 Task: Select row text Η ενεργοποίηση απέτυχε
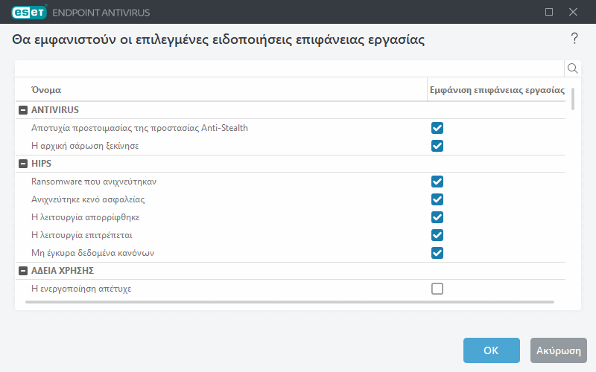81,289
